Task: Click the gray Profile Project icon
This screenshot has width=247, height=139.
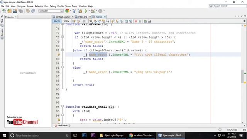Action: point(100,11)
